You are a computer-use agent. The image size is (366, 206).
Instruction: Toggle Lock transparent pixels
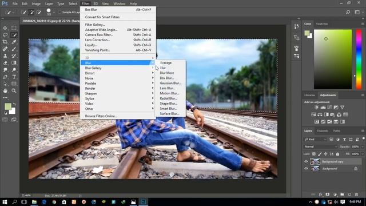(x=314, y=154)
